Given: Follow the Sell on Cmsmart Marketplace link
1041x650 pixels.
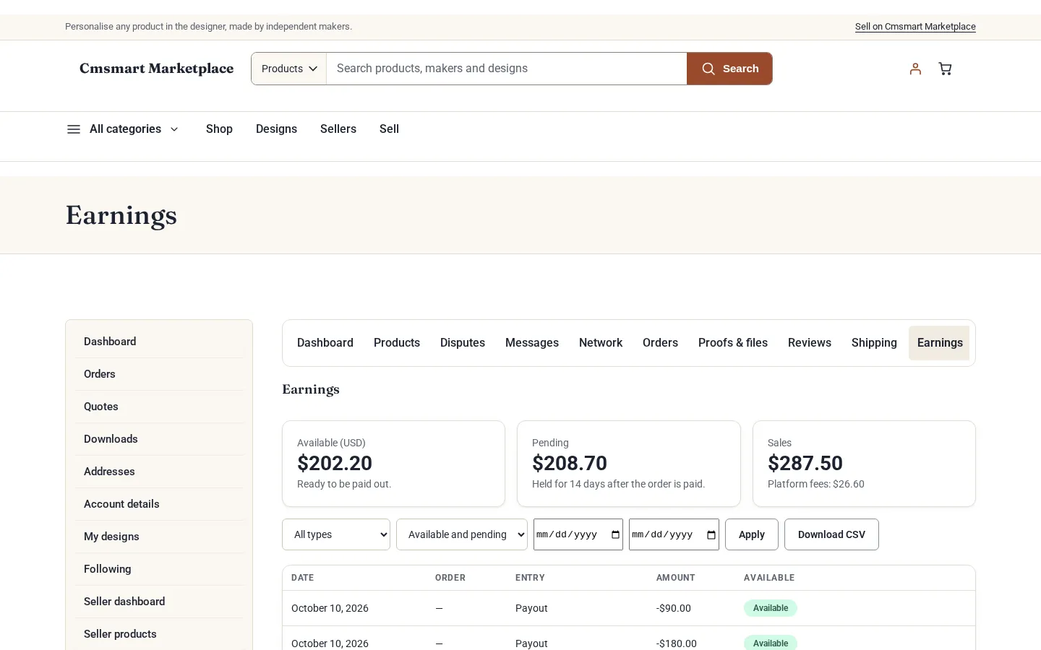Looking at the screenshot, I should [915, 27].
